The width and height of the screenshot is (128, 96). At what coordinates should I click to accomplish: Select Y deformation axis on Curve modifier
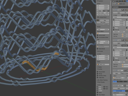tap(119, 81)
